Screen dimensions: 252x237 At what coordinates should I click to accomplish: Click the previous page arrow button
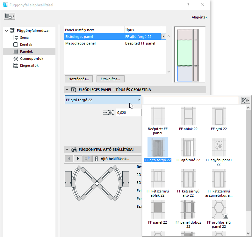point(69,159)
